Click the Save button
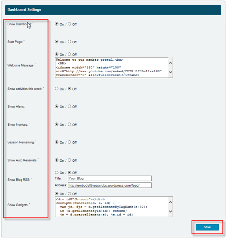The height and width of the screenshot is (238, 226). coord(207,227)
